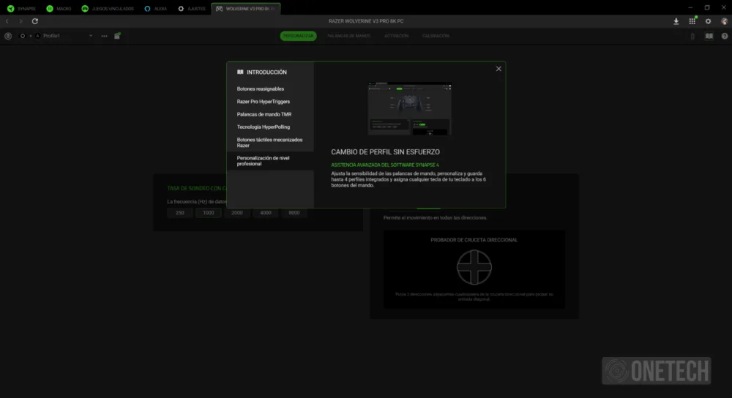732x398 pixels.
Task: Go forward with the right arrow
Action: point(20,21)
